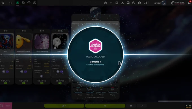Click the back arrow icon
The height and width of the screenshot is (109, 192).
pyautogui.click(x=1, y=106)
